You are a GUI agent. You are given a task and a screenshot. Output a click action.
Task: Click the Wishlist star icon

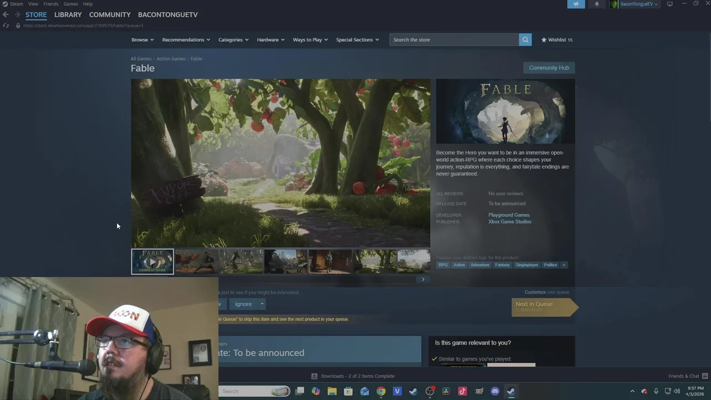544,40
